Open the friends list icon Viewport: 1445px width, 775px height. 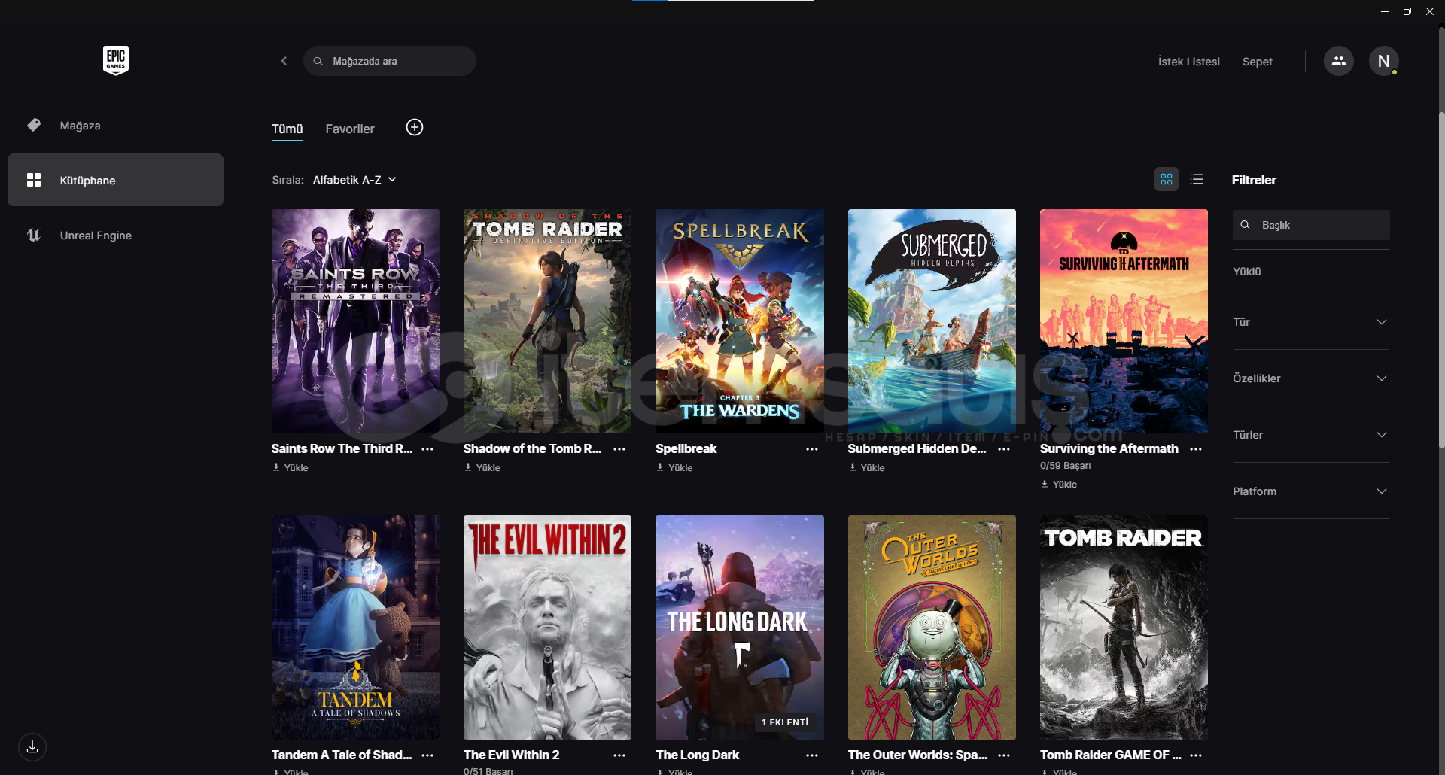point(1338,61)
